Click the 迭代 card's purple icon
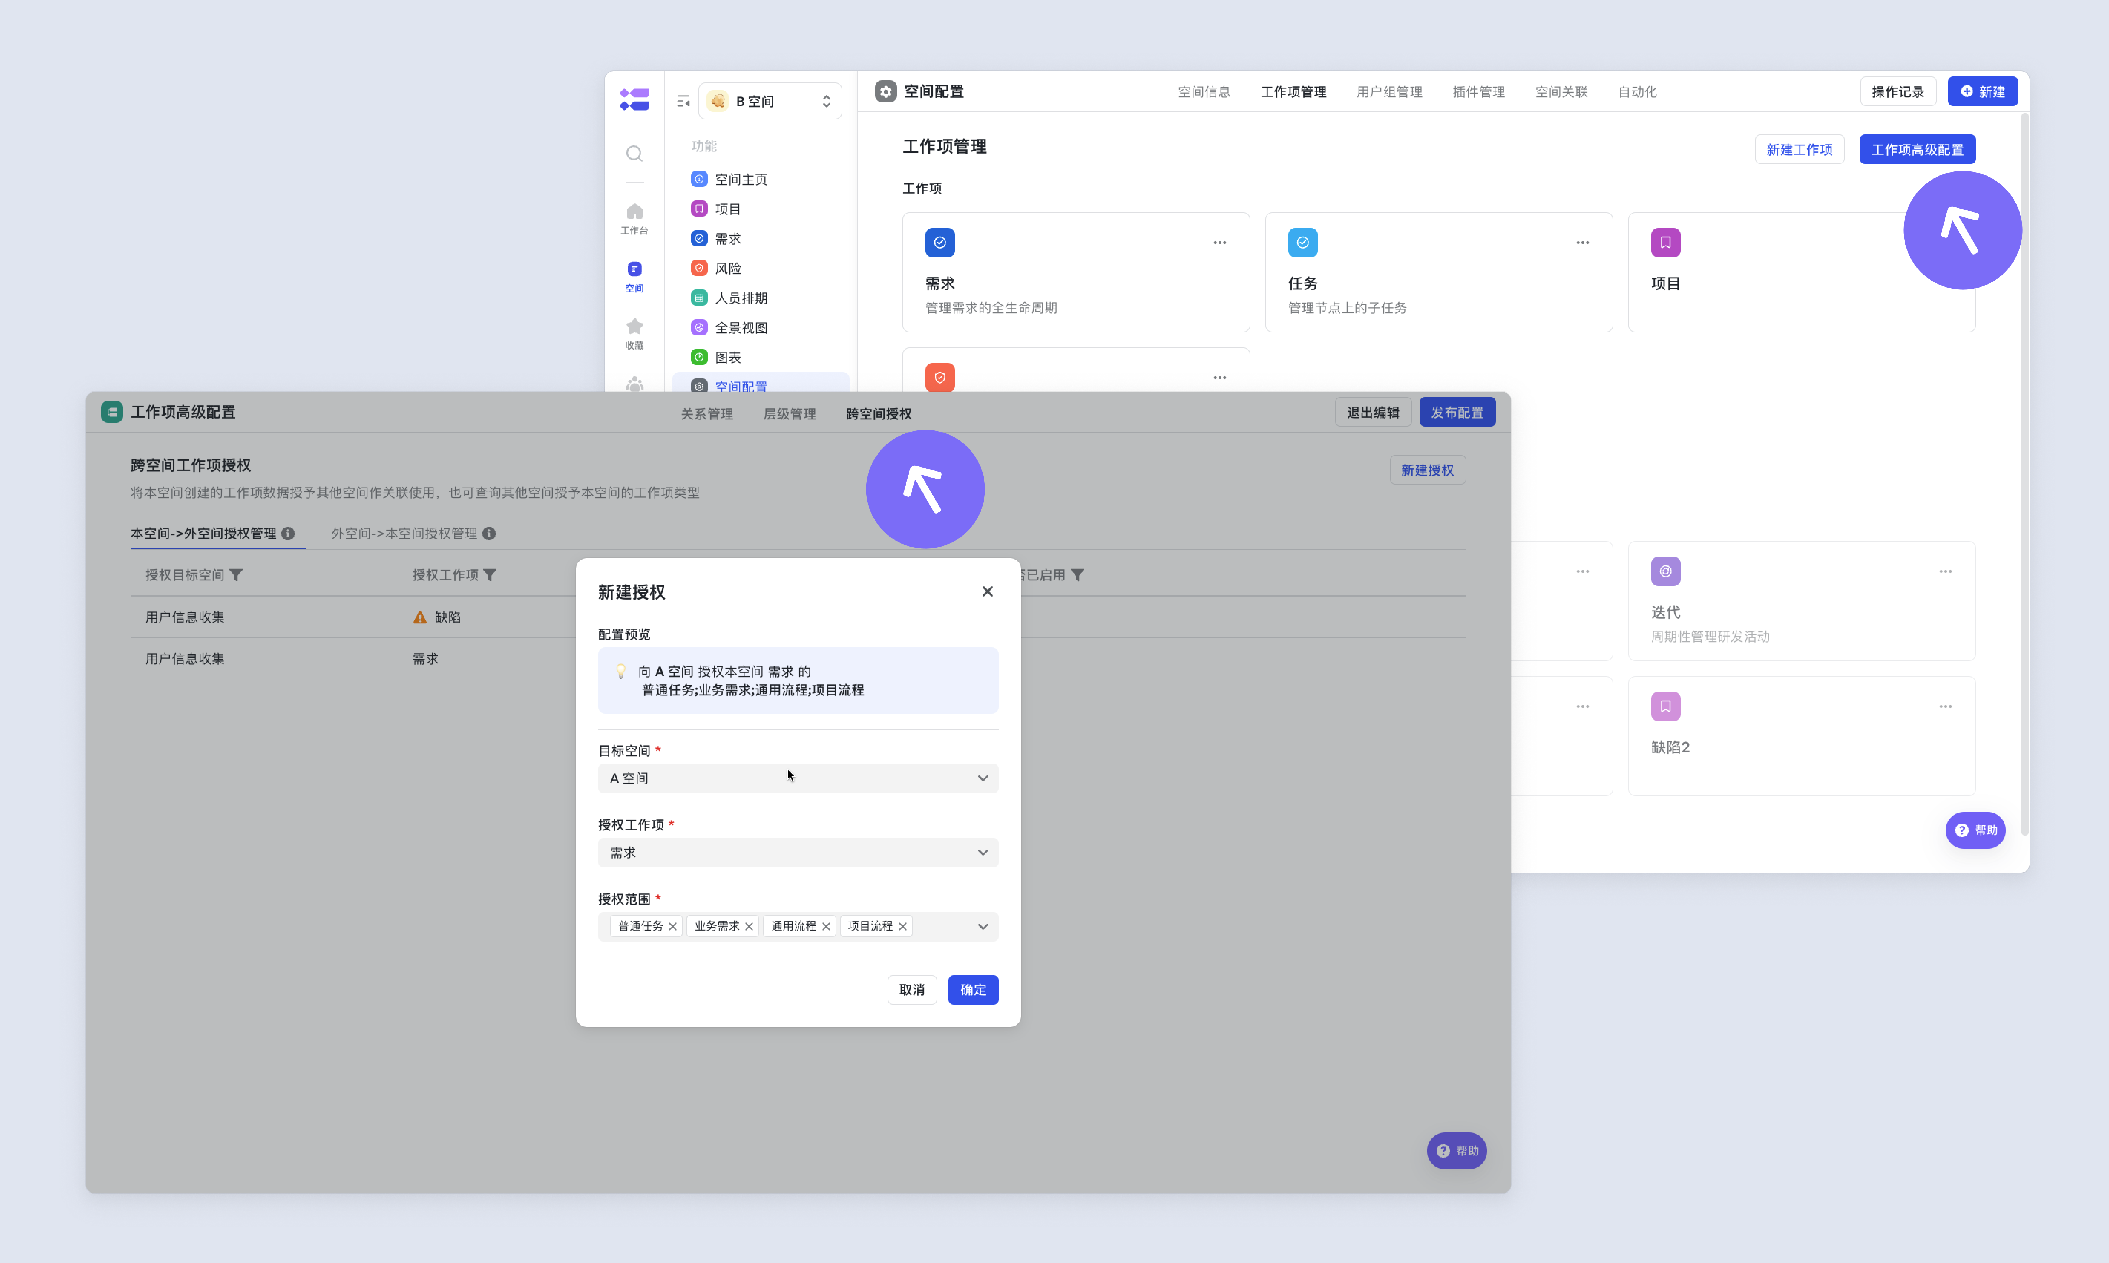The height and width of the screenshot is (1263, 2109). pos(1666,571)
